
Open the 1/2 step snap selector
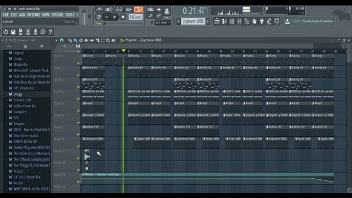(x=163, y=23)
